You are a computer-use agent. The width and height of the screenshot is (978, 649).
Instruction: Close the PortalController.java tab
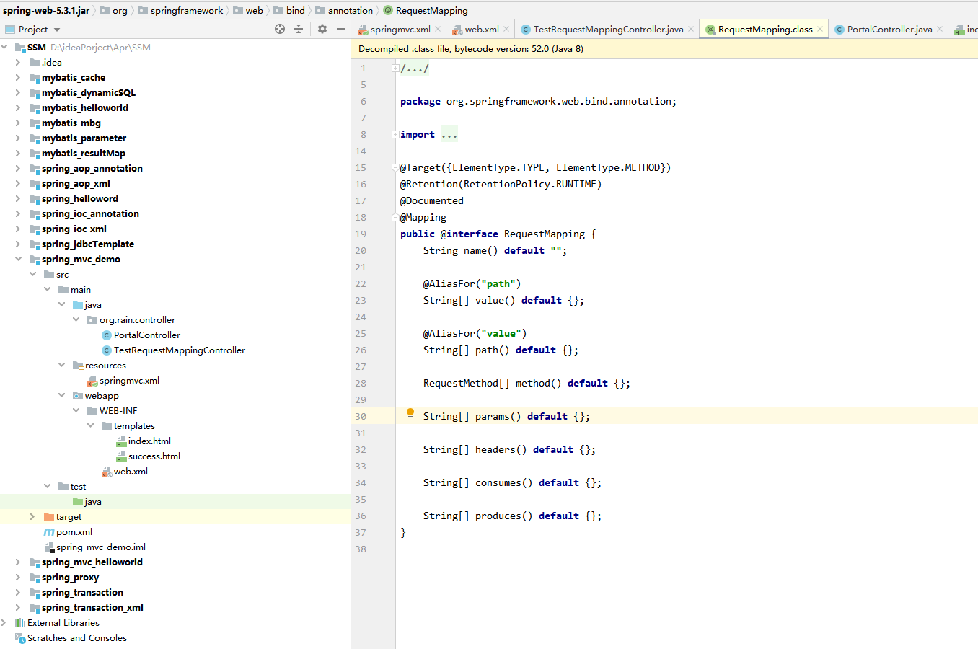tap(940, 29)
